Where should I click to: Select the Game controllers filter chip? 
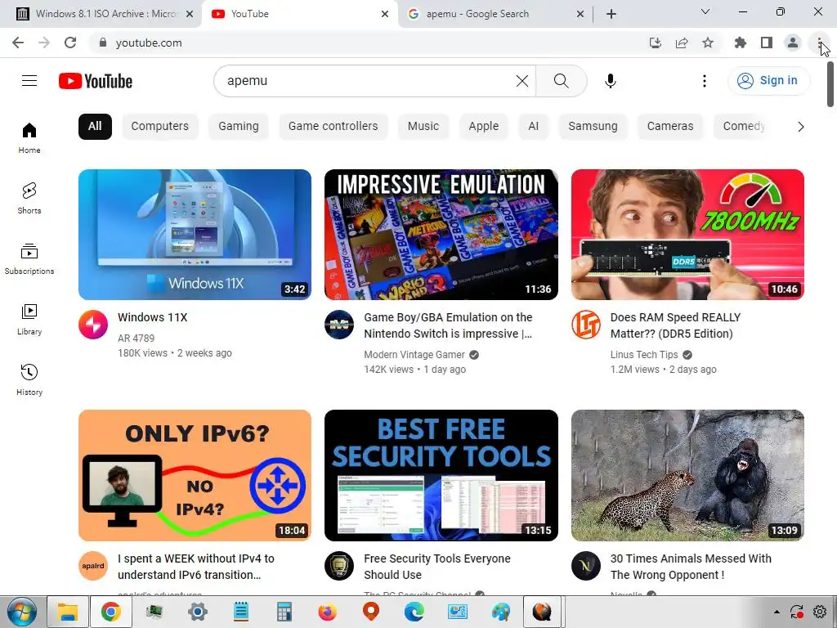click(x=333, y=127)
